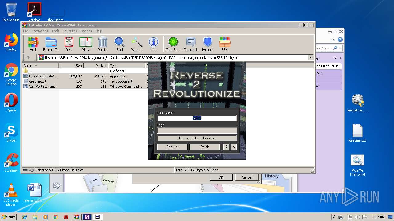
Task: Click the OneNote help question-mark icon
Action: (340, 40)
